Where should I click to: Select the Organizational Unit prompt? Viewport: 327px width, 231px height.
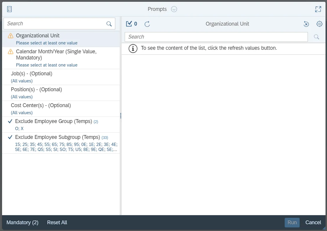[38, 36]
